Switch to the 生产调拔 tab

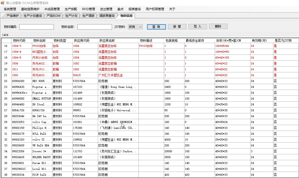[88, 16]
